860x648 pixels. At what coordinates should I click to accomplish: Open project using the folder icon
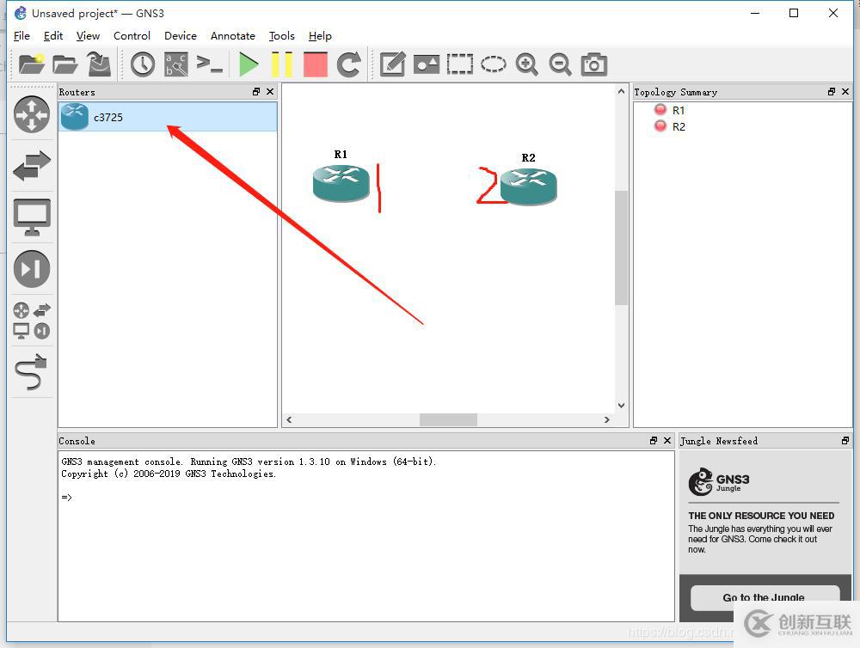click(64, 64)
